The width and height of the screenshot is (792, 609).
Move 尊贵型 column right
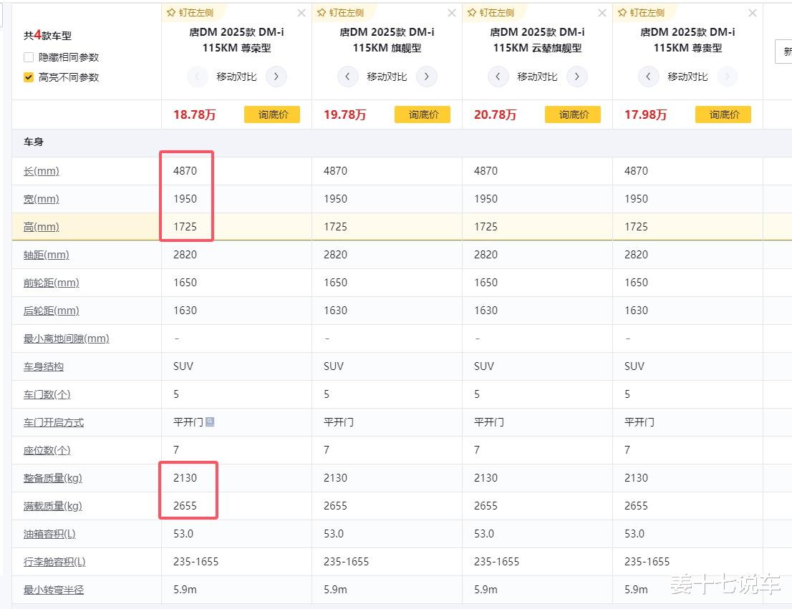pos(728,77)
